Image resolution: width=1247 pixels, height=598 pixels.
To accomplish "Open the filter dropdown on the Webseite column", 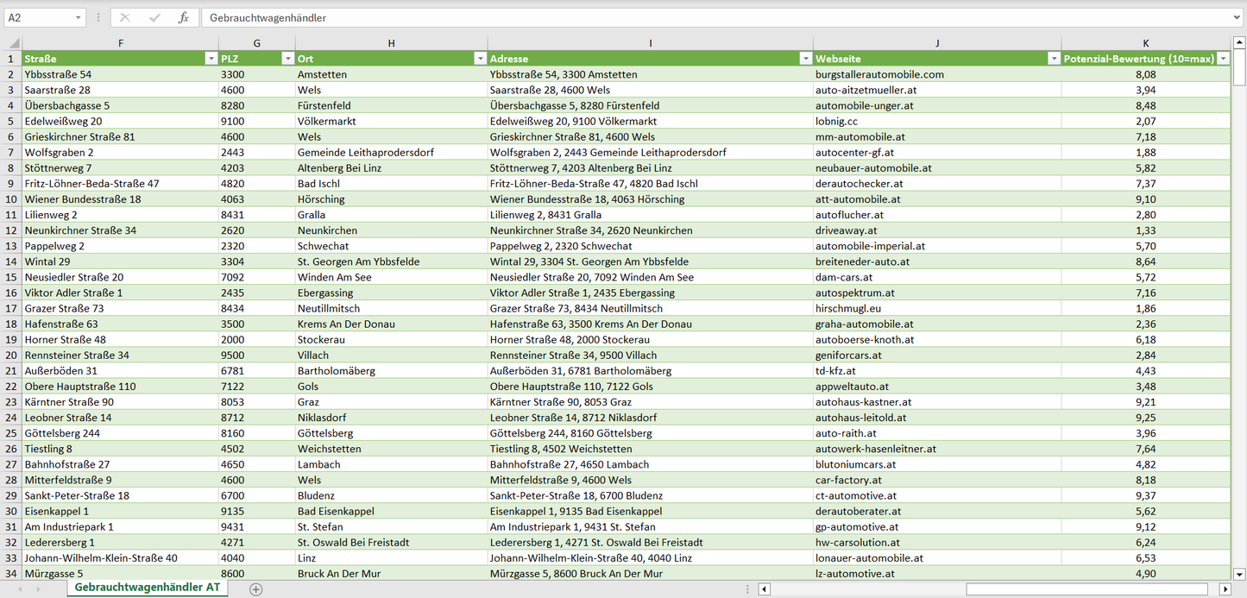I will pos(1053,58).
